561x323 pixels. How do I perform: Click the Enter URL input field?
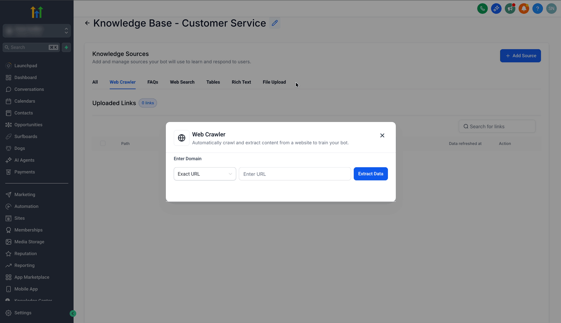pos(295,174)
